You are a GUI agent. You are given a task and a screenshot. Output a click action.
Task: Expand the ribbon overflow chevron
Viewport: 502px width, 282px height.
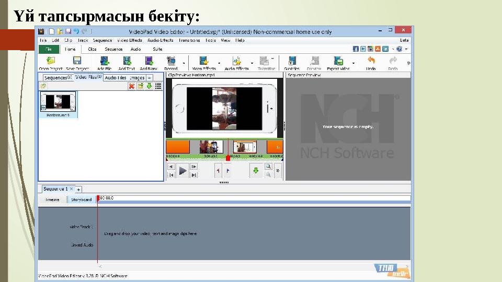(408, 63)
